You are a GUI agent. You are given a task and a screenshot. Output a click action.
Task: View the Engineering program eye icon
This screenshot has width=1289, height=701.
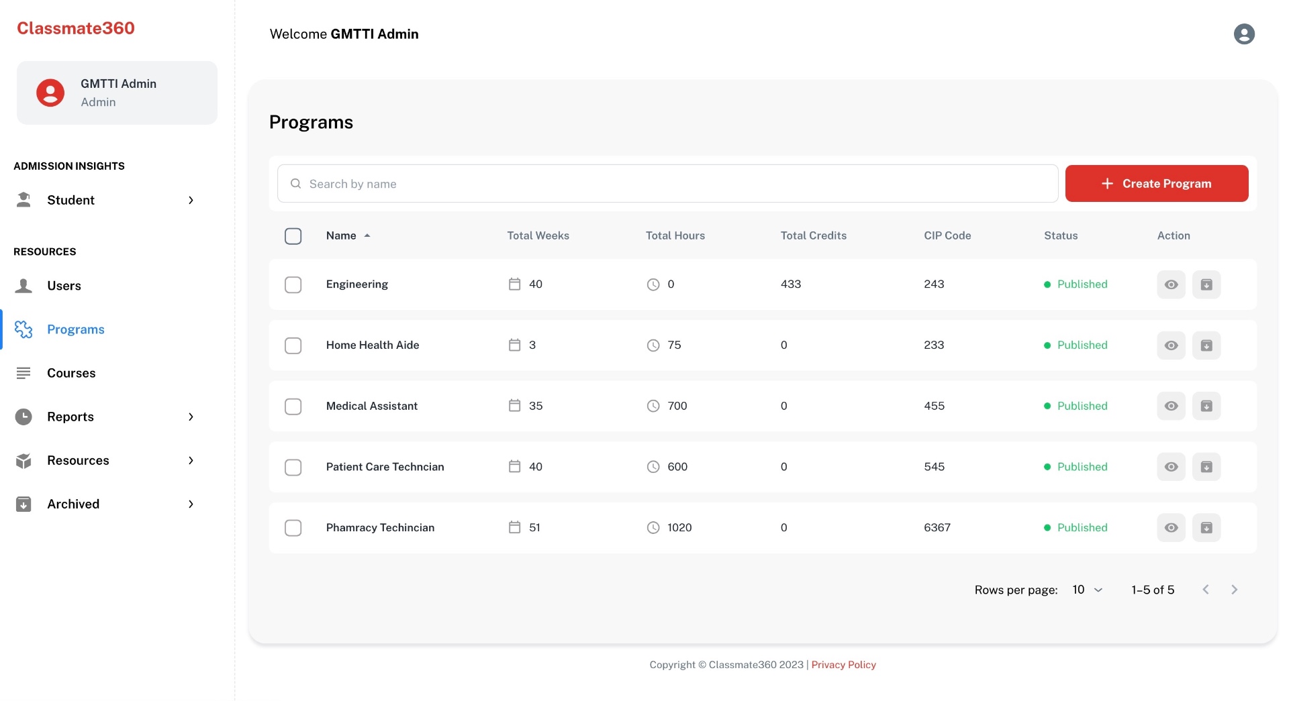pos(1171,284)
